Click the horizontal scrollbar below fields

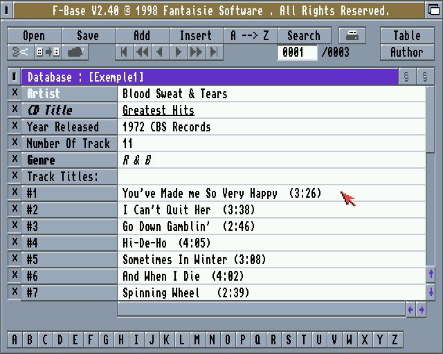tap(262, 309)
